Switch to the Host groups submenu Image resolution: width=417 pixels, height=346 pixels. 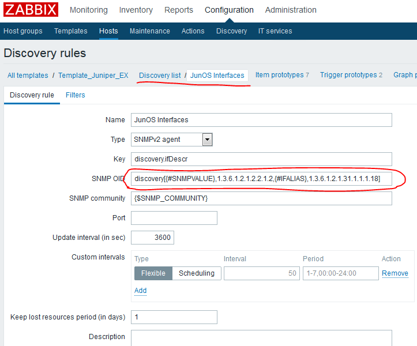pos(23,31)
